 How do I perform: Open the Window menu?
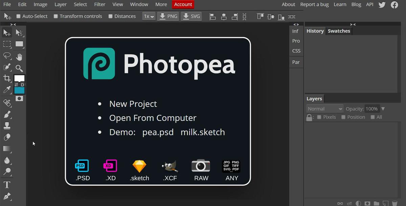pos(139,4)
